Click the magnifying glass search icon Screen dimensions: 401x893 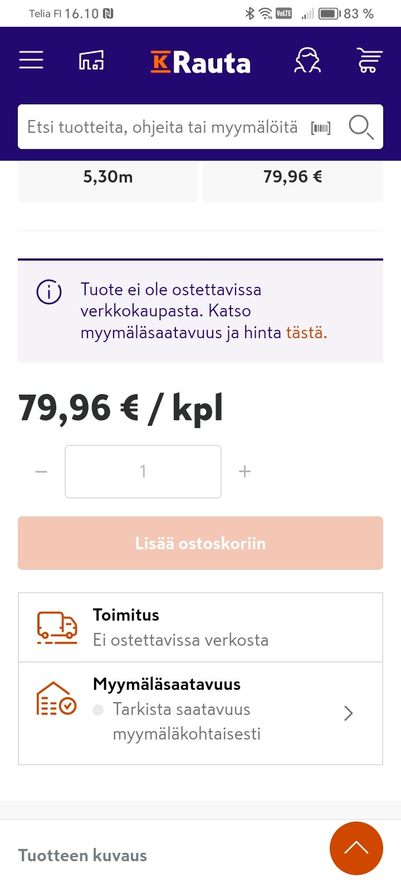coord(361,127)
